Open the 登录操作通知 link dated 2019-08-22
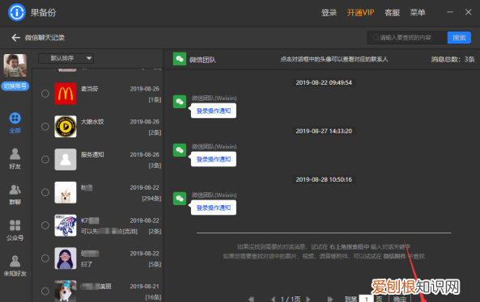Screen dimensions: 480x302 point(214,111)
